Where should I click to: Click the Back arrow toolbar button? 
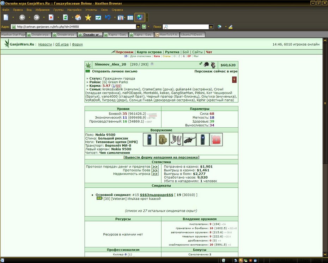pyautogui.click(x=22, y=17)
